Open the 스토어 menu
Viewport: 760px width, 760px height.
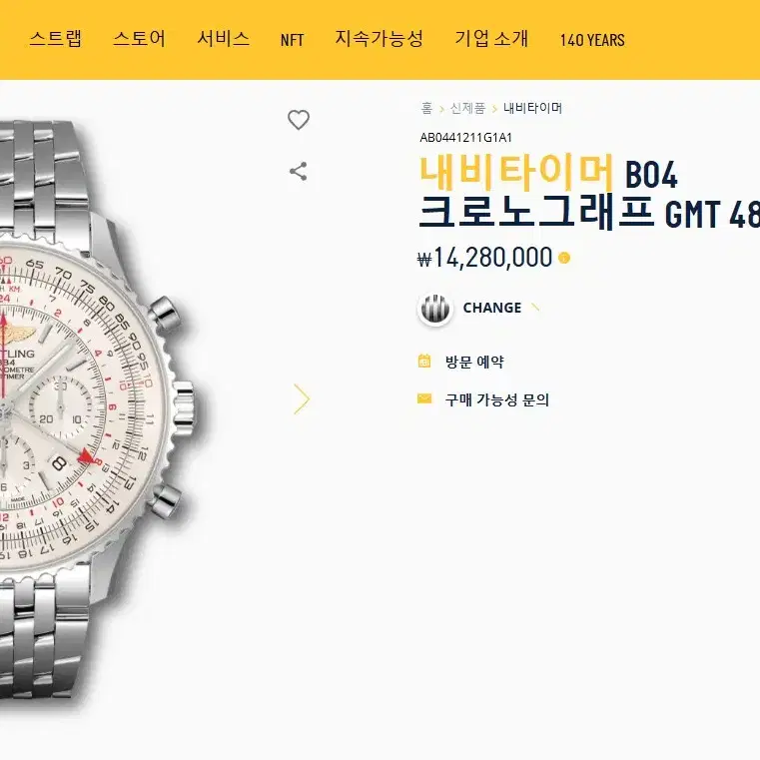tap(139, 39)
